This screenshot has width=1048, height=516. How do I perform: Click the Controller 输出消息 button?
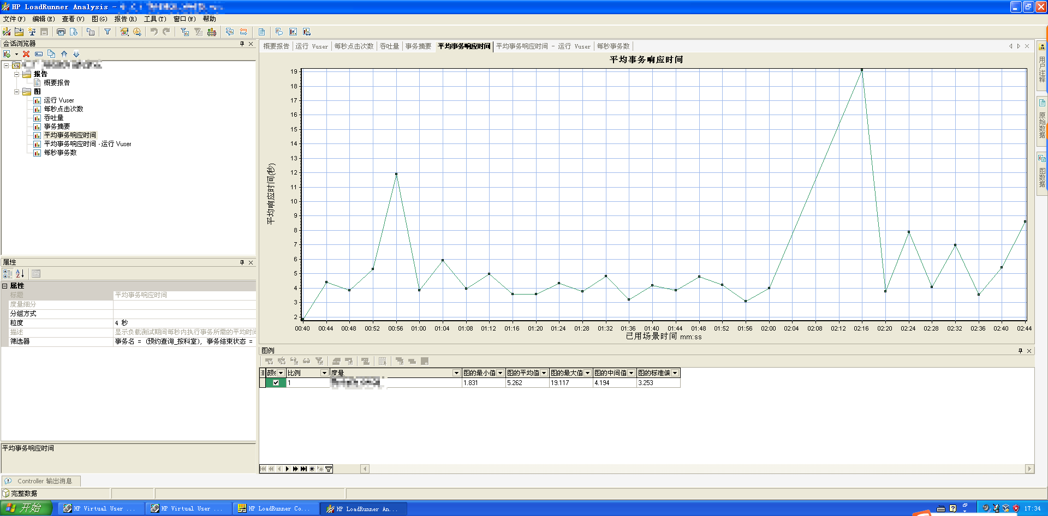(x=41, y=481)
